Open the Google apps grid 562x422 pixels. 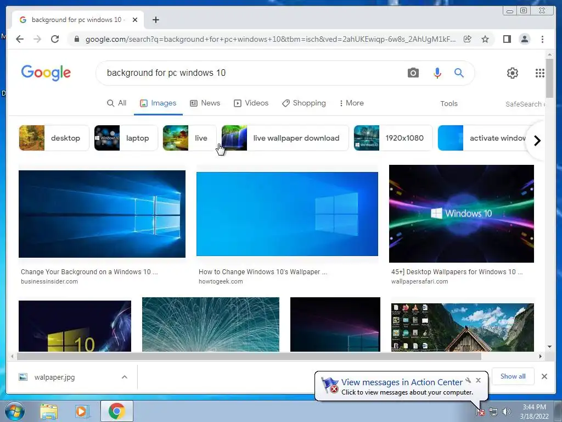point(540,73)
